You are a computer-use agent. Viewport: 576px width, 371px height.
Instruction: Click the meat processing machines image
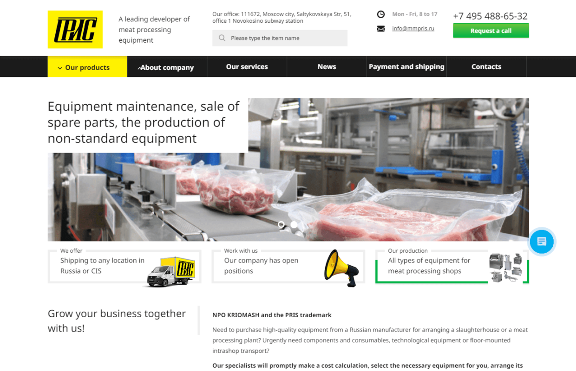(x=506, y=268)
